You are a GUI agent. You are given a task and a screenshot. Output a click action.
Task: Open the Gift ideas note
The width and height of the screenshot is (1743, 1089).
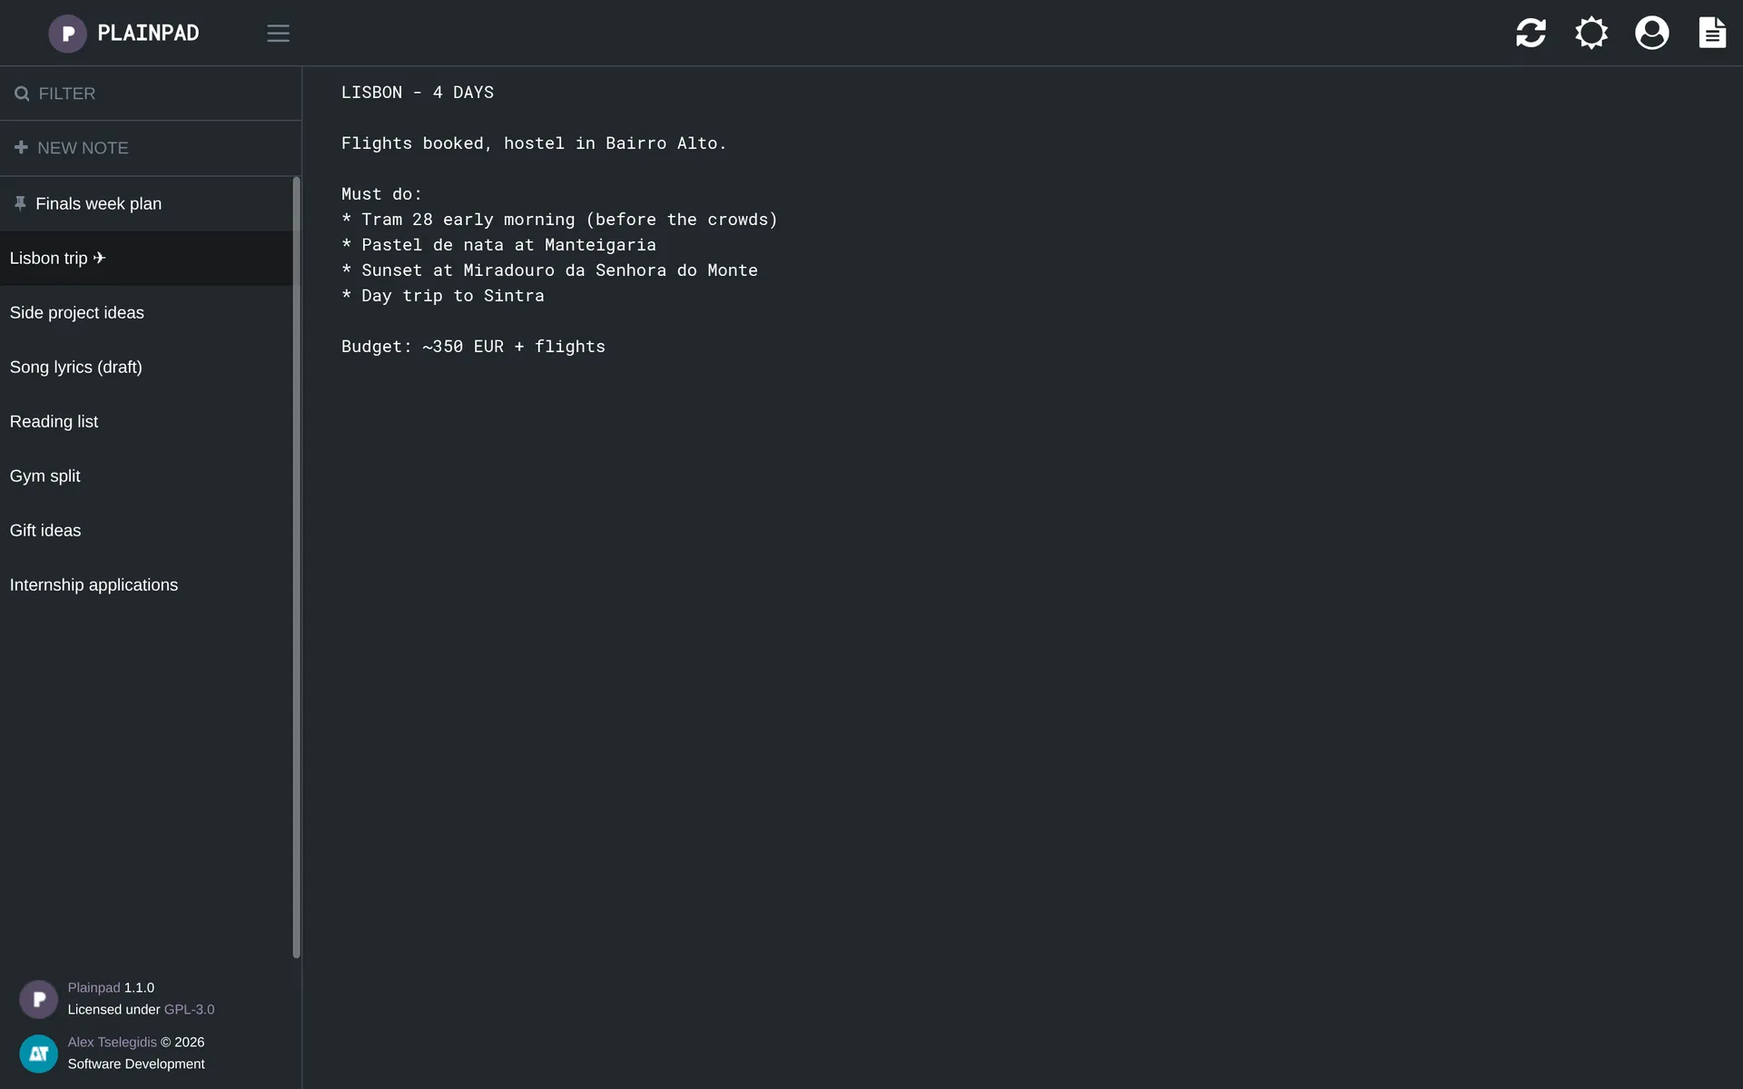(146, 531)
